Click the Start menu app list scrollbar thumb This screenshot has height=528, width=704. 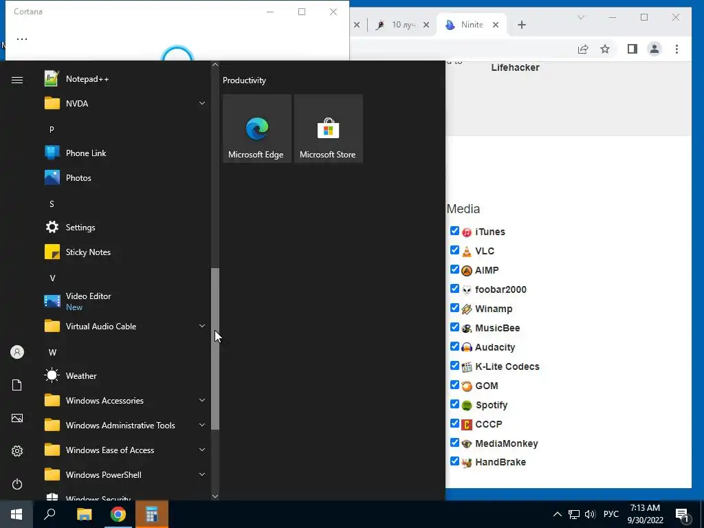[215, 349]
